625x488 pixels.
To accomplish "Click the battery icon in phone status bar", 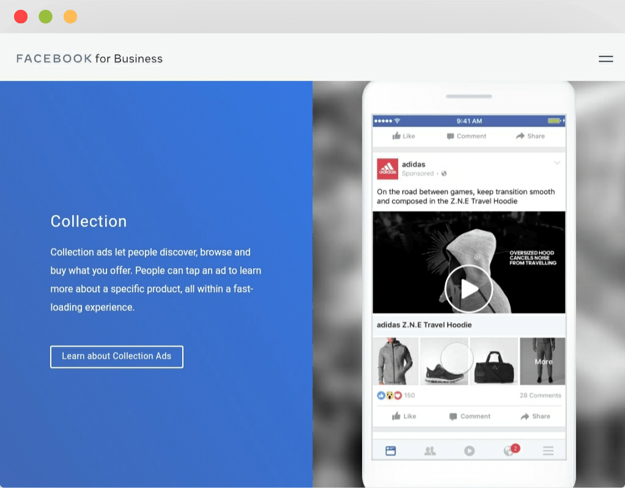I will tap(555, 121).
